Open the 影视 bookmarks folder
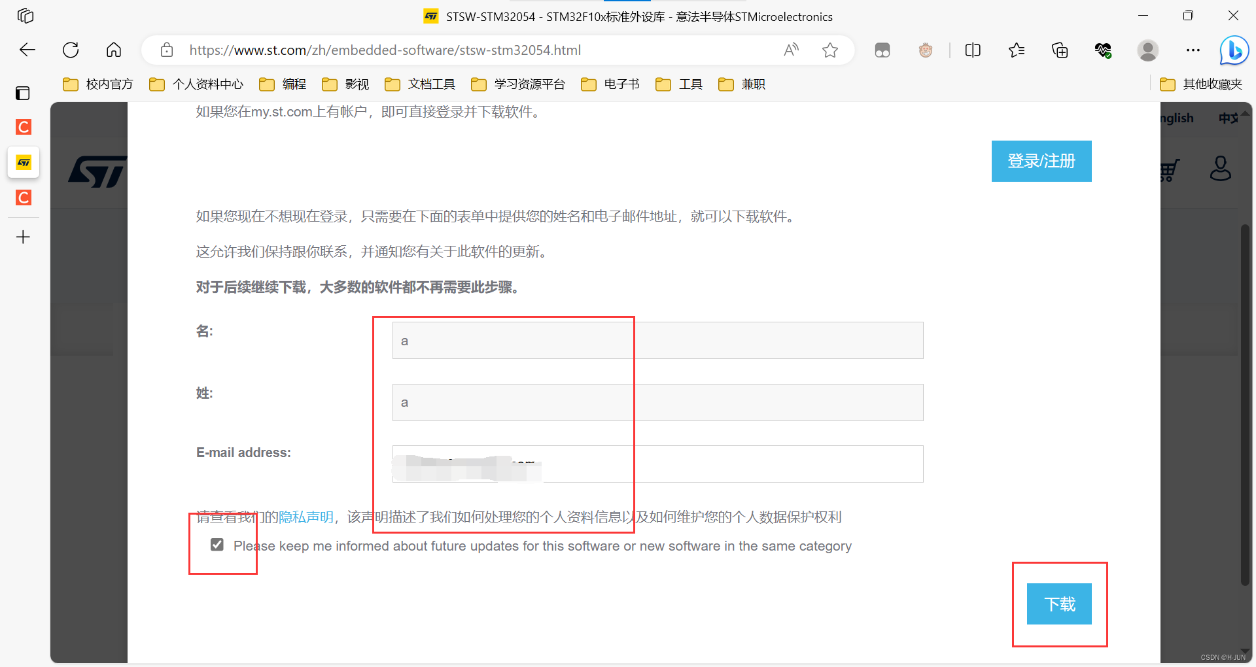1256x667 pixels. click(345, 84)
